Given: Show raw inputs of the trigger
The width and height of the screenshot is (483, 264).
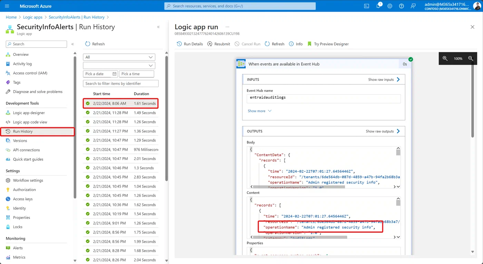Looking at the screenshot, I should pyautogui.click(x=384, y=80).
